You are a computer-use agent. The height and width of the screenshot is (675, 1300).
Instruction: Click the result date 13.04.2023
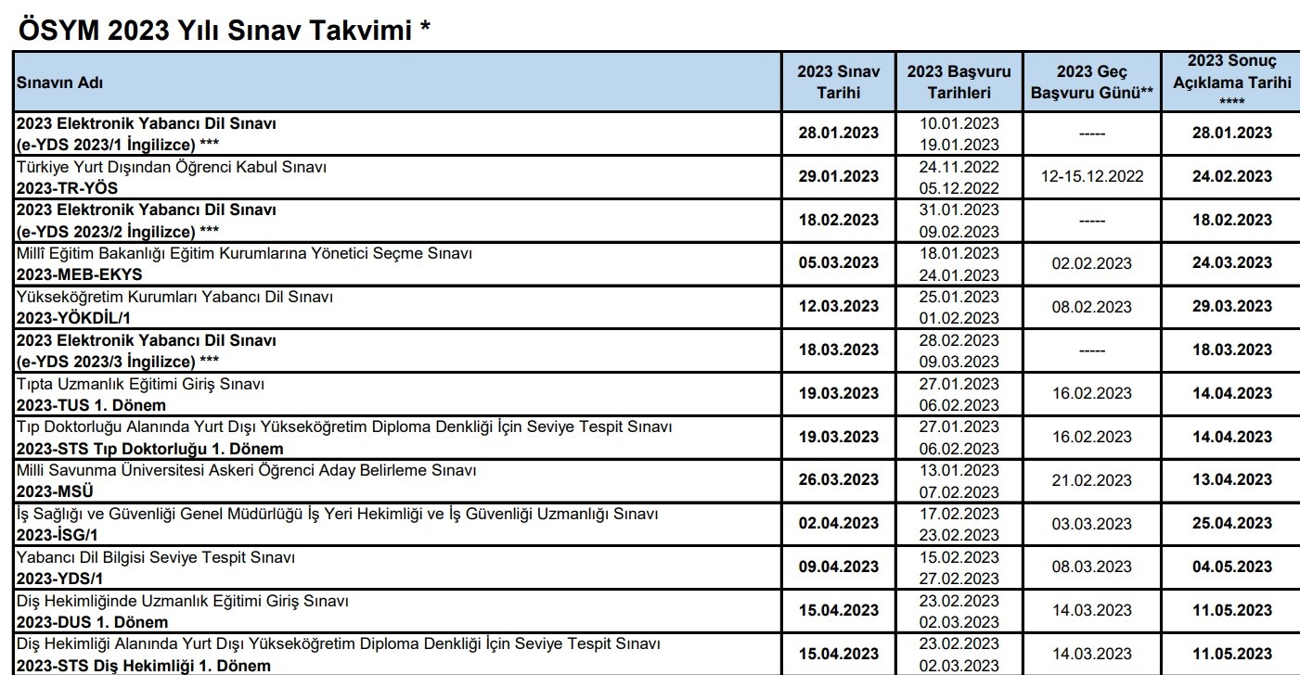click(x=1231, y=479)
